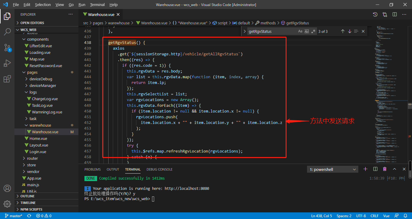
Task: Open the Run and Debug view
Action: (7, 63)
